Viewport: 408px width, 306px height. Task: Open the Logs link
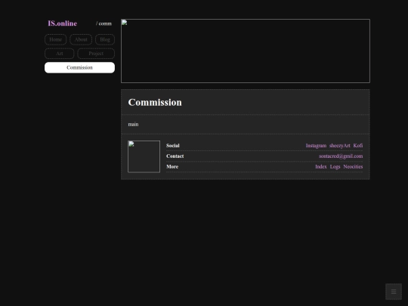(x=335, y=167)
